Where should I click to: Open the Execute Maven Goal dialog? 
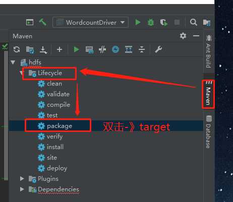tap(89, 50)
